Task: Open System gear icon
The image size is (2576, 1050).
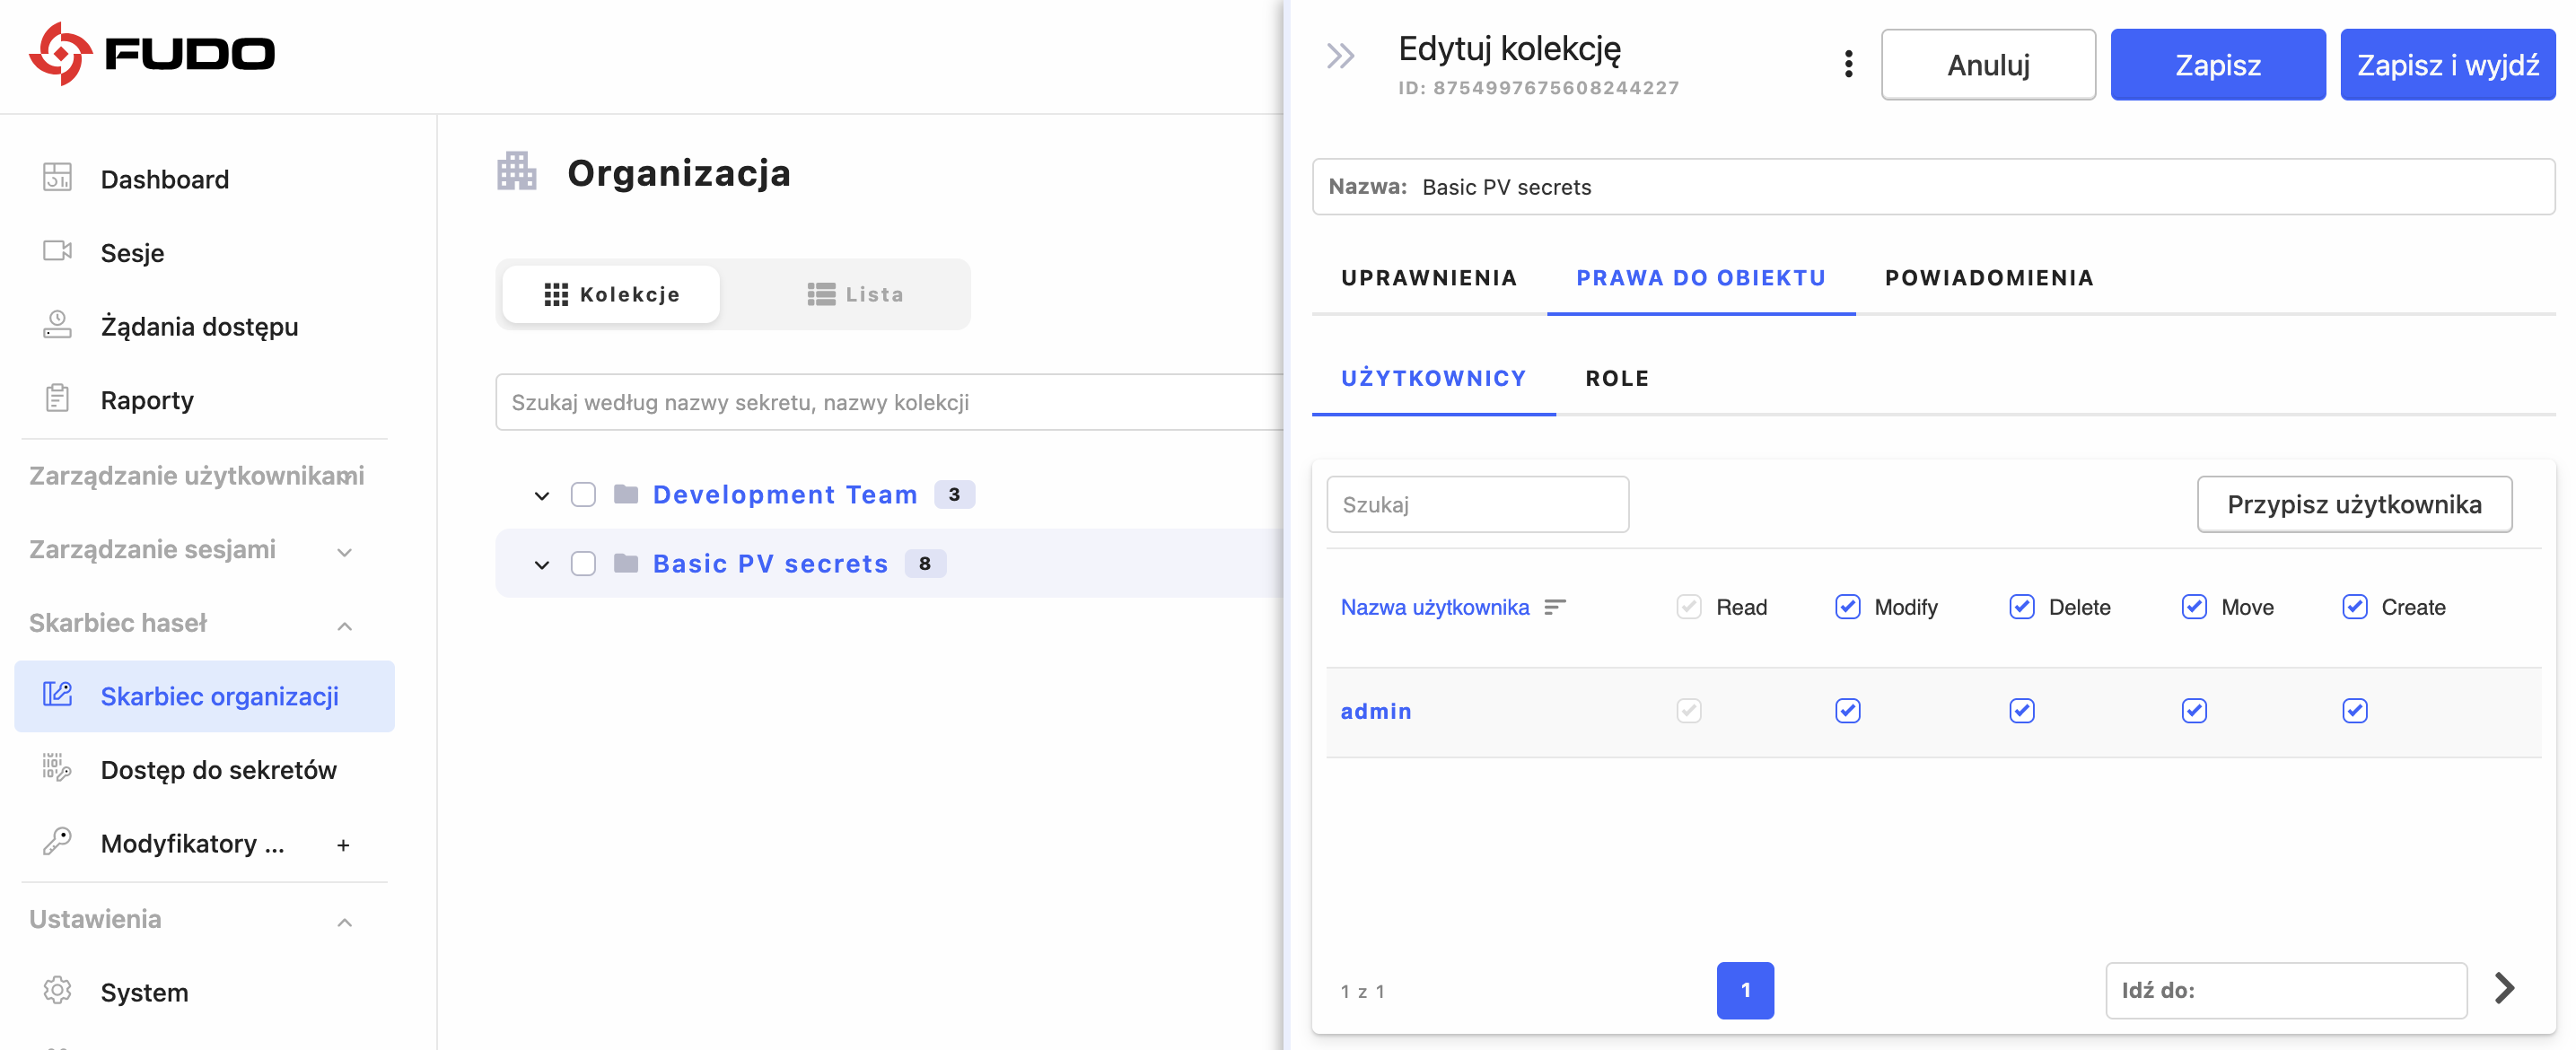Action: (57, 991)
